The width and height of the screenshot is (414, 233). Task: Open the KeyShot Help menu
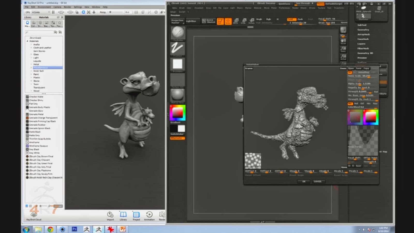pos(105,7)
